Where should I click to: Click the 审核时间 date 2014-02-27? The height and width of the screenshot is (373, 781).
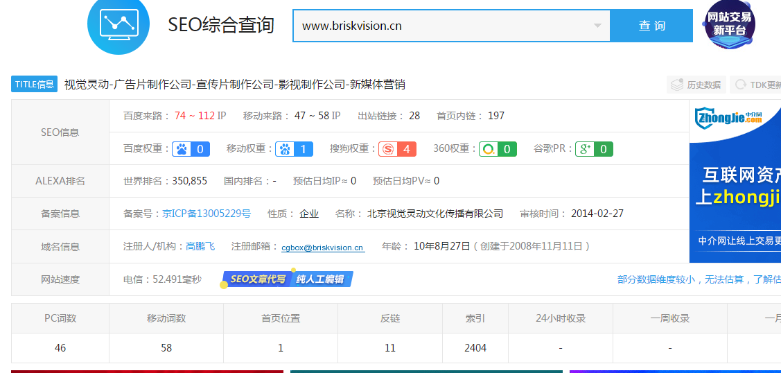point(597,214)
